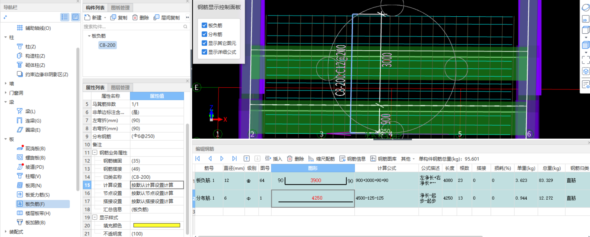
Task: Collapse the 柱 tree group
Action: [6, 37]
